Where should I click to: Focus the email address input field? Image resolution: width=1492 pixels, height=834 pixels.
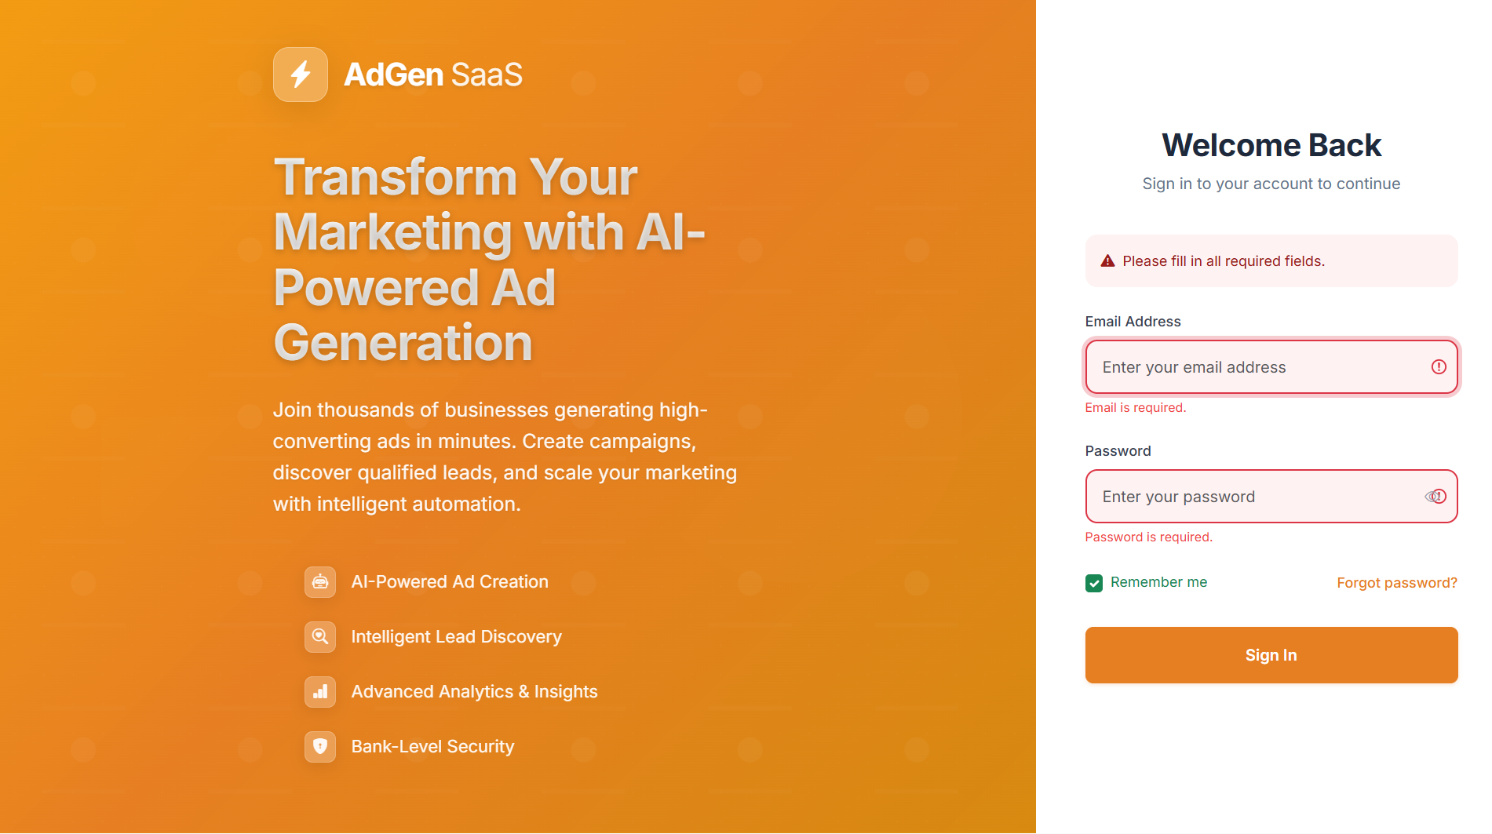[x=1271, y=367]
